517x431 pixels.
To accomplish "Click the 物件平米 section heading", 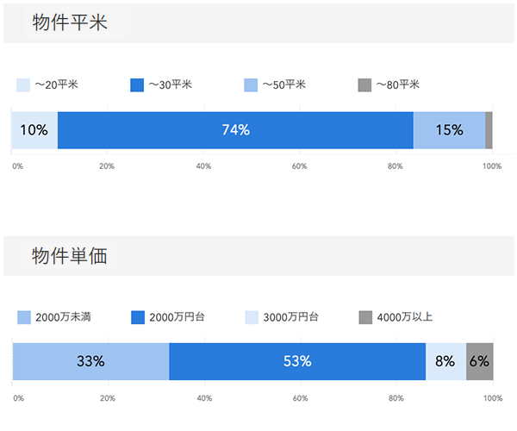I will 69,23.
